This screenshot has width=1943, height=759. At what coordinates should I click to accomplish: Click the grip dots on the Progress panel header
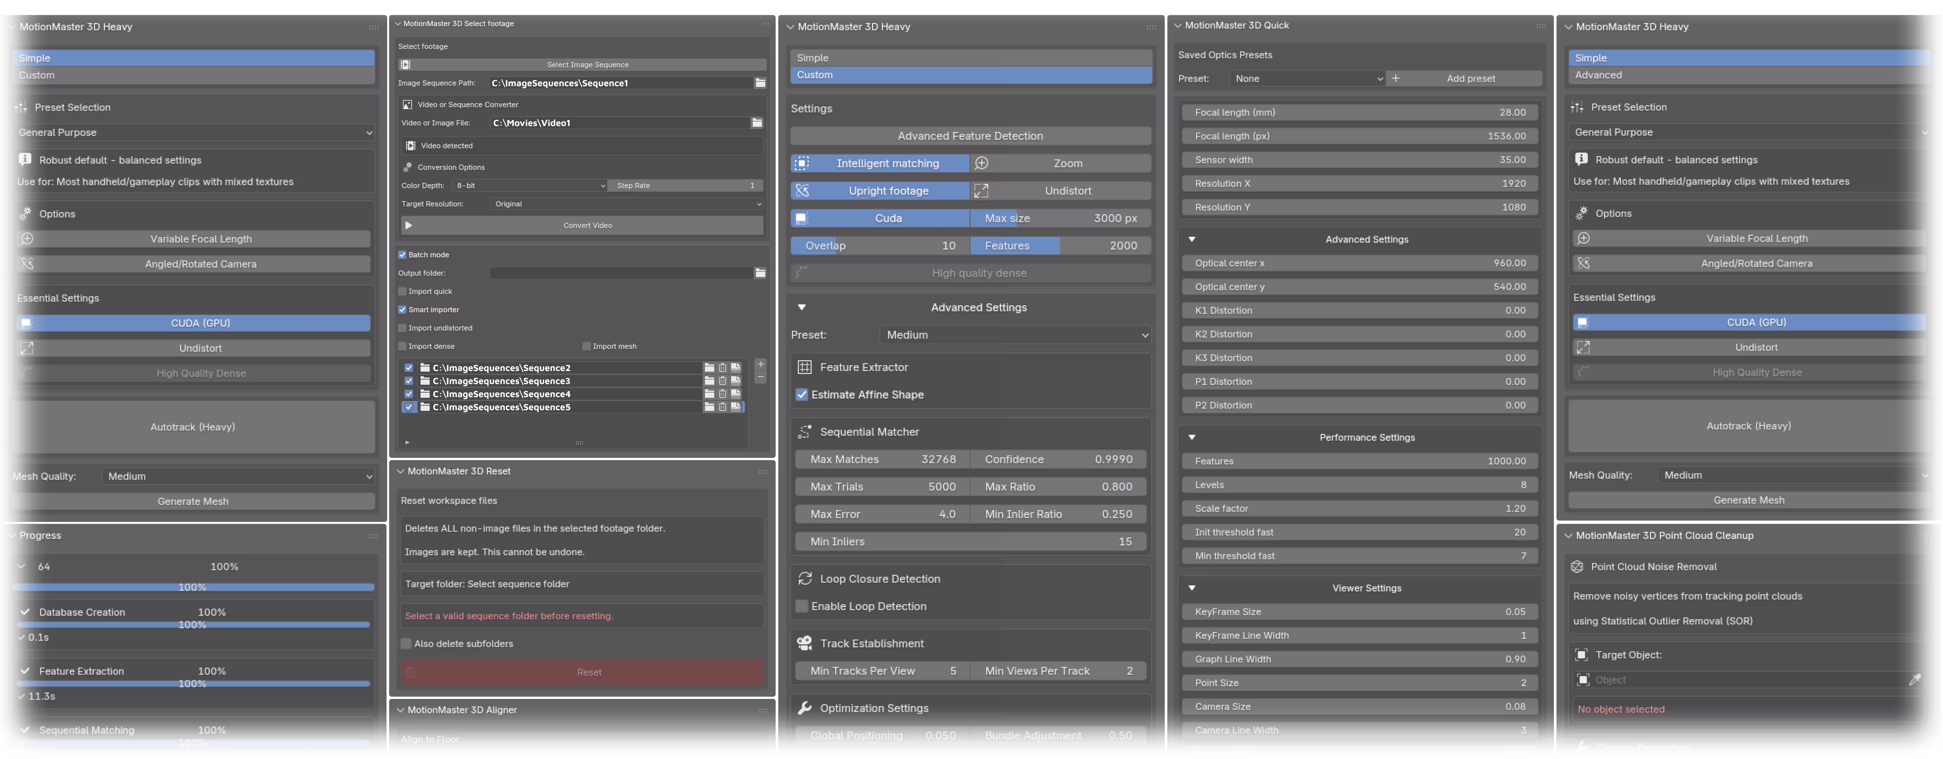pos(373,536)
